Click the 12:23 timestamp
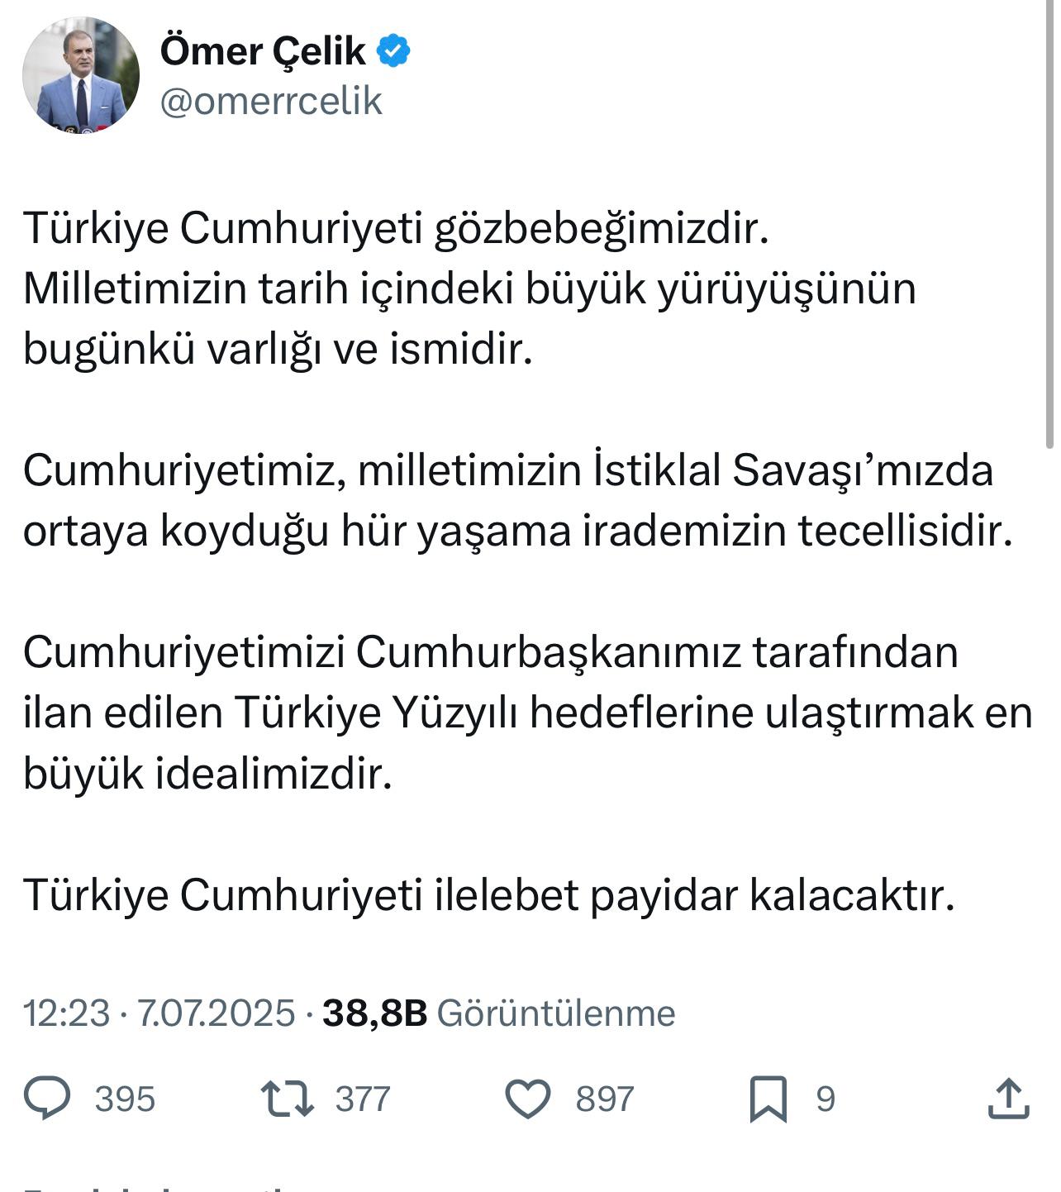Viewport: 1061px width, 1192px height. (x=66, y=1013)
